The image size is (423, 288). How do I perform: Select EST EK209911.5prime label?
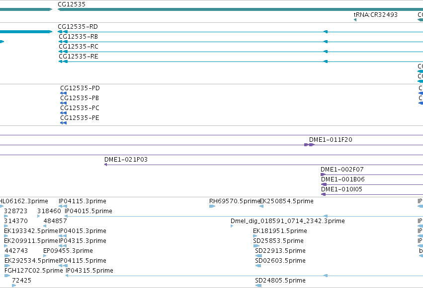pyautogui.click(x=31, y=241)
